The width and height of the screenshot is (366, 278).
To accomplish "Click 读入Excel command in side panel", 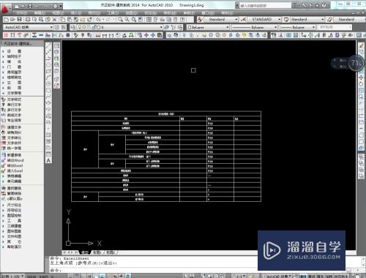I will pyautogui.click(x=15, y=170).
